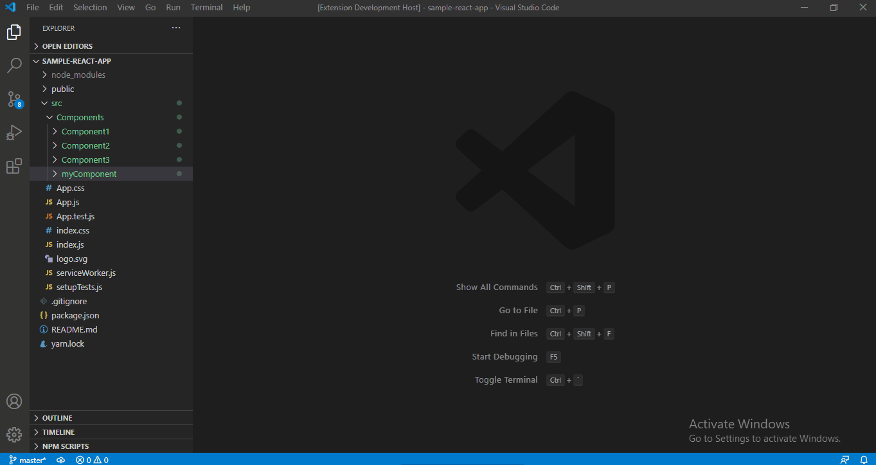Open the Selection menu

tap(90, 8)
